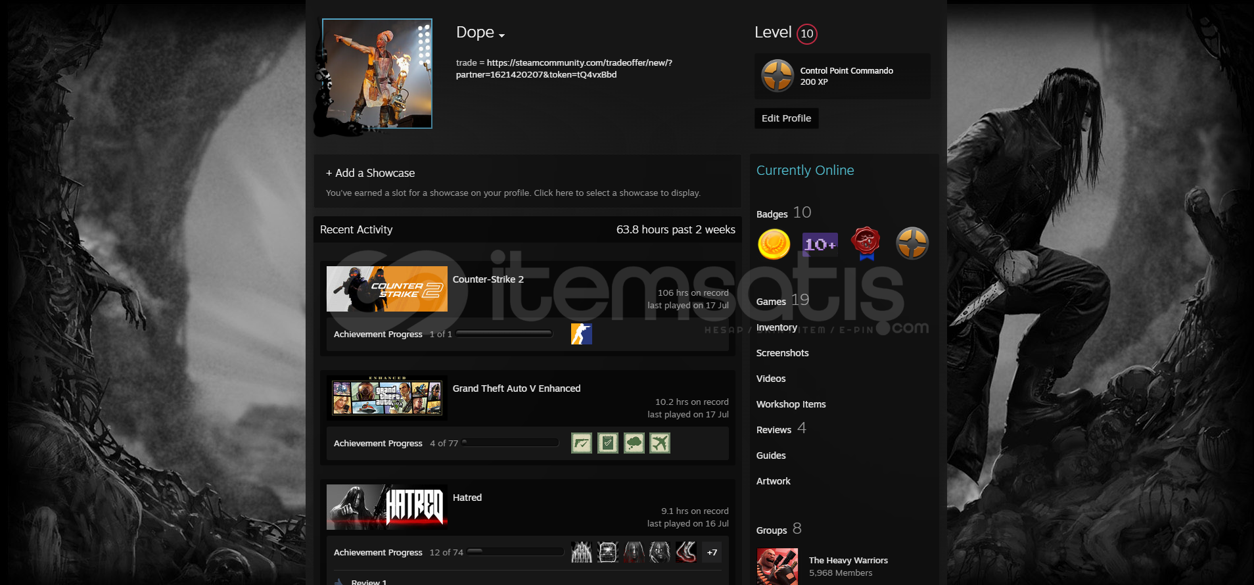Click the Hatred achievement progress bar
Viewport: 1254px width, 585px height.
coord(515,552)
